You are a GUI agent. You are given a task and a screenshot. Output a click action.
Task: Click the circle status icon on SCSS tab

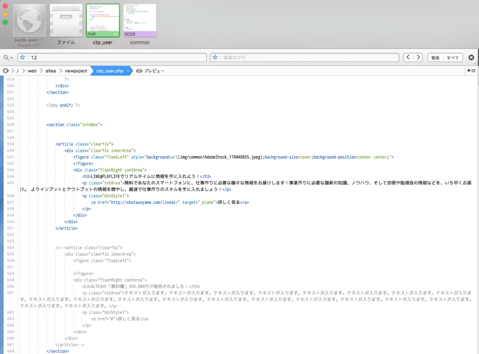pos(153,34)
